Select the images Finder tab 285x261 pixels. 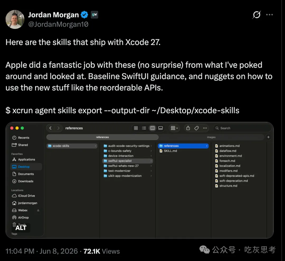coord(211,137)
